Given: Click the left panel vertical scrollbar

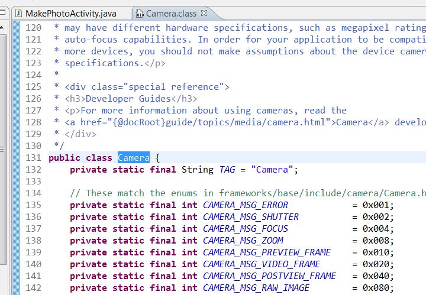Looking at the screenshot, I should (3, 148).
